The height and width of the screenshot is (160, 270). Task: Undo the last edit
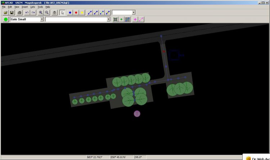coord(27,13)
